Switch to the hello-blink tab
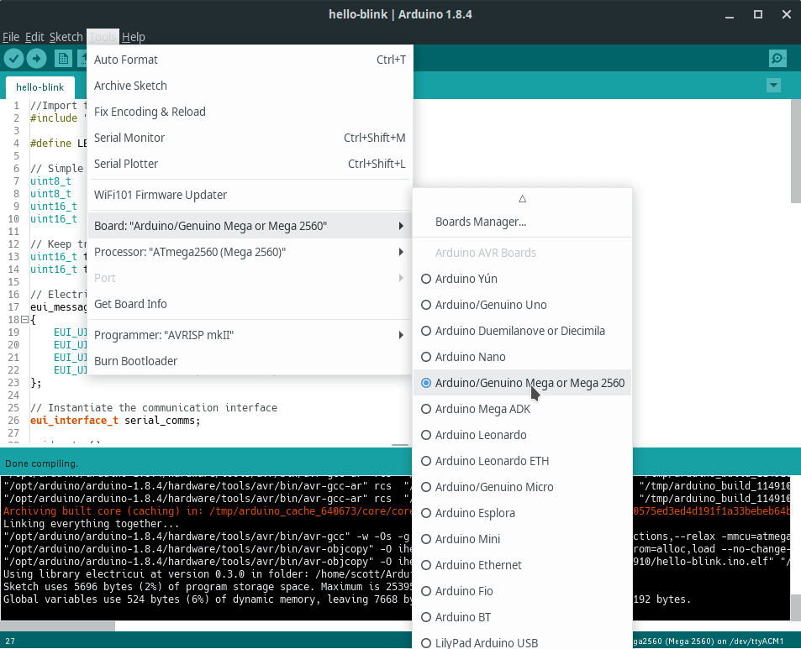 click(x=40, y=87)
